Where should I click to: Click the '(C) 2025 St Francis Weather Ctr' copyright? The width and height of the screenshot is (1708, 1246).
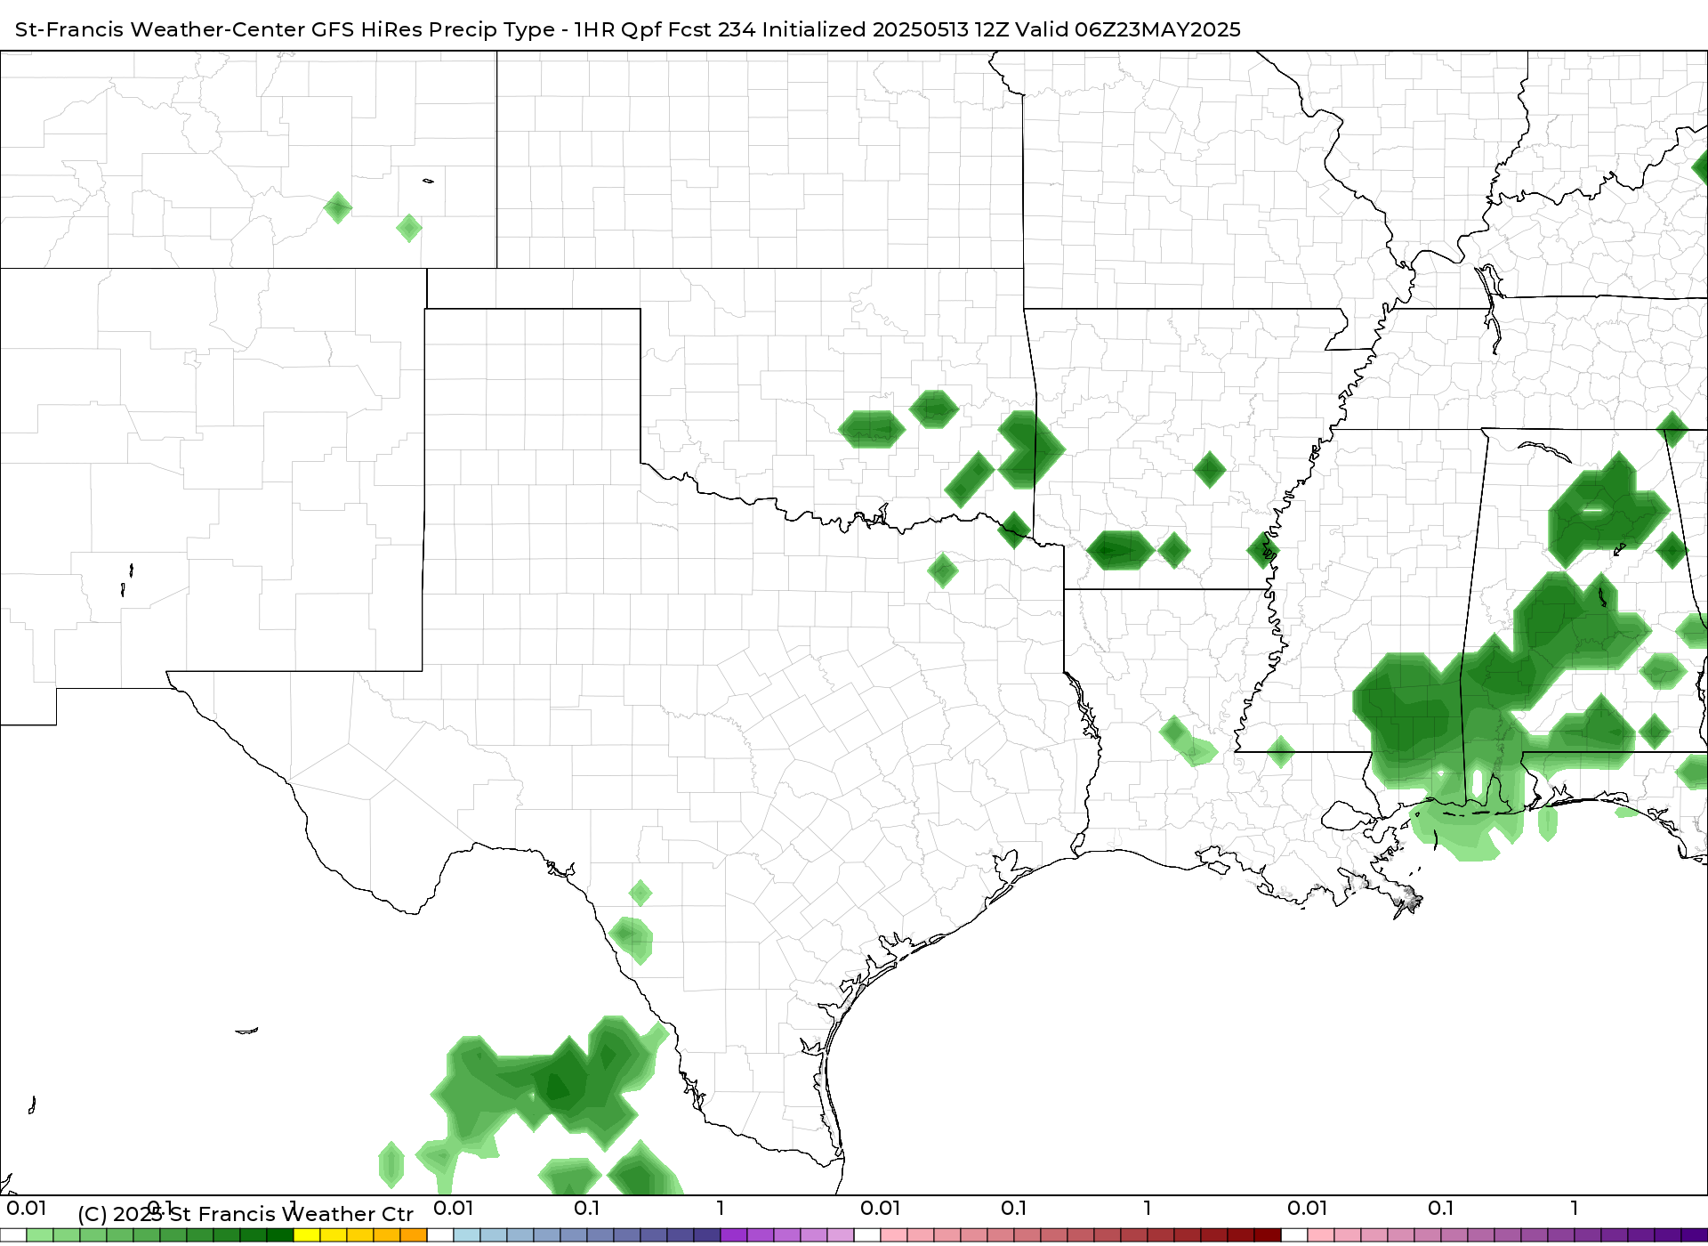click(x=246, y=1214)
